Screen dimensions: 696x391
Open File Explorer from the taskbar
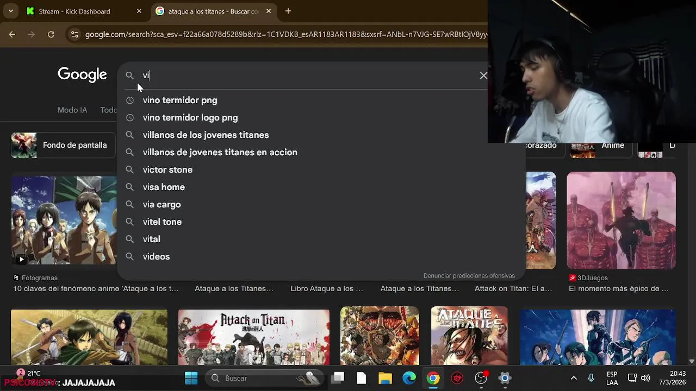[385, 378]
